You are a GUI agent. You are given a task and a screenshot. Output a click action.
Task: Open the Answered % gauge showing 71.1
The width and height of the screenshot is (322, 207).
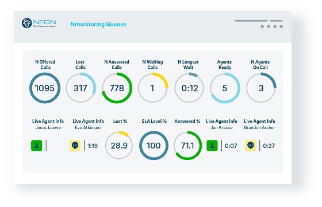click(x=187, y=146)
